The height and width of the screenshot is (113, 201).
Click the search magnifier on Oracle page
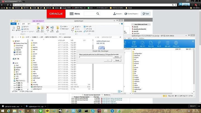point(98,14)
